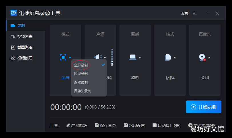Viewport: 232px width, 138px height.
Task: Click the laptop icon under 画质
Action: coord(133,57)
